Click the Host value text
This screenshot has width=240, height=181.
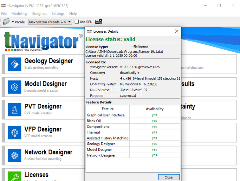point(150,79)
